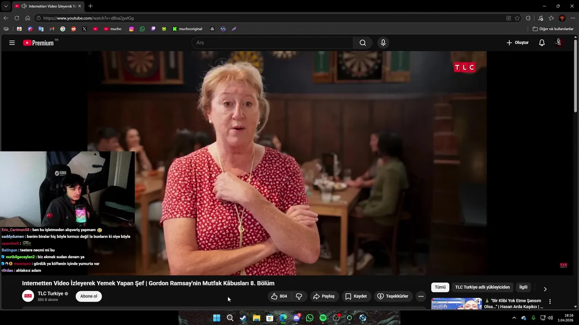This screenshot has height=325, width=579.
Task: Mute the tab via its speaker icon
Action: [24, 6]
